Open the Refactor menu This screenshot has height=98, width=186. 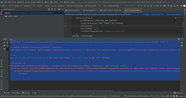click(40, 2)
